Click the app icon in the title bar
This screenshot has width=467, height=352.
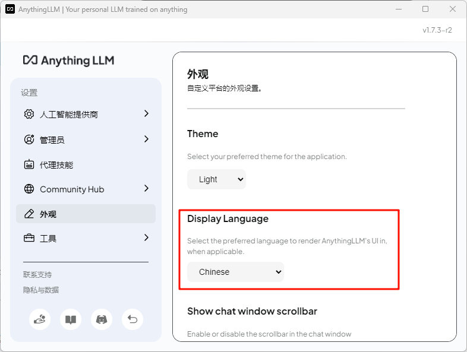click(x=10, y=9)
